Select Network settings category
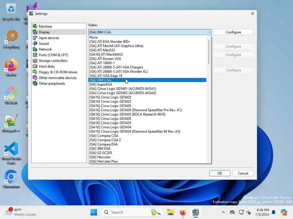Screen dimensions: 293x219 (x=59, y=49)
